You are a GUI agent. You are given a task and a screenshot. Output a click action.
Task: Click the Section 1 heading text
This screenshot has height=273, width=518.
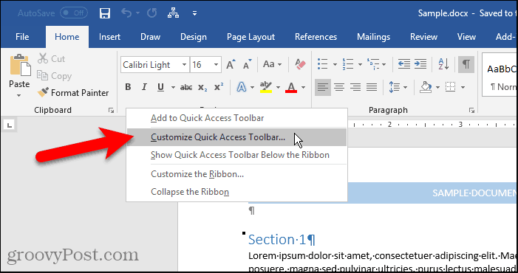(x=282, y=239)
